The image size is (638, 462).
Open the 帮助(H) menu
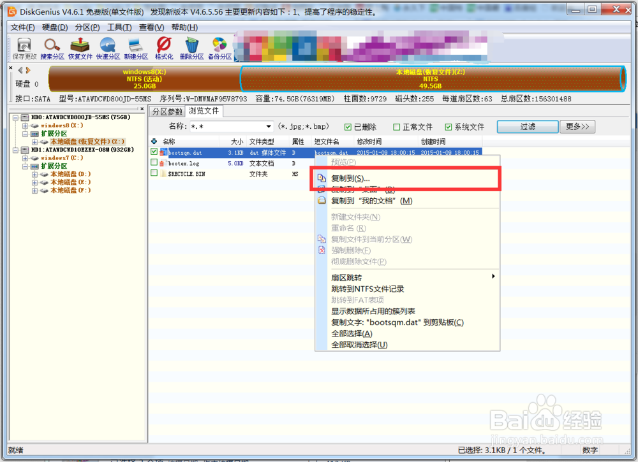[184, 27]
